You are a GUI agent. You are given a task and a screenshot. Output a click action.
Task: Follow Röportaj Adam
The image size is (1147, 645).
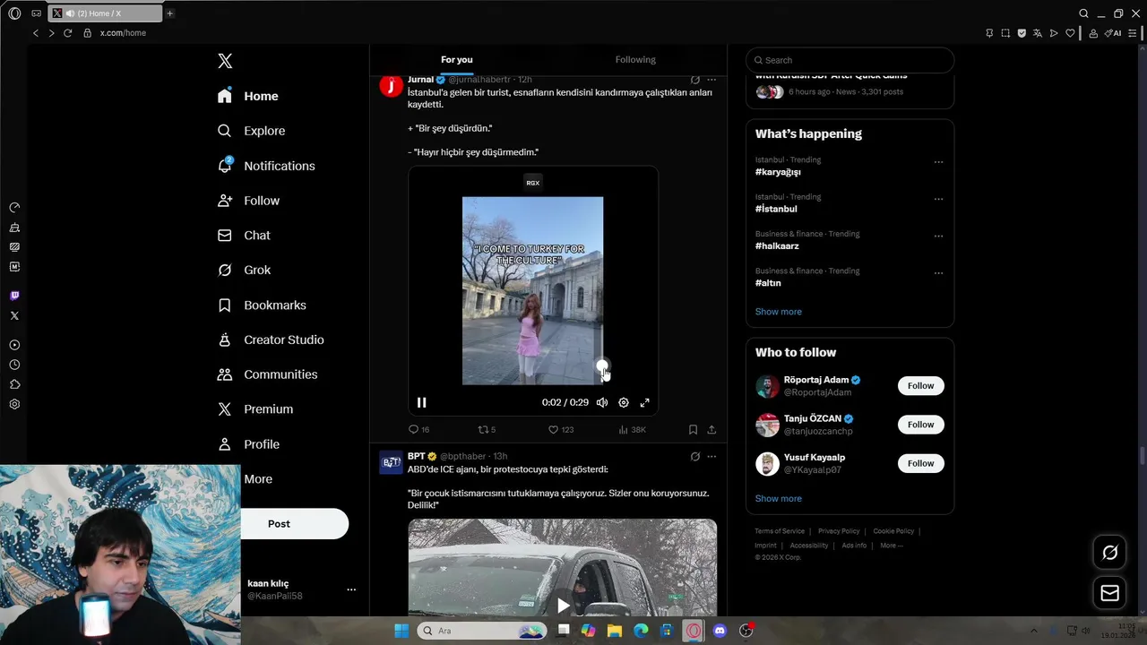click(x=920, y=386)
